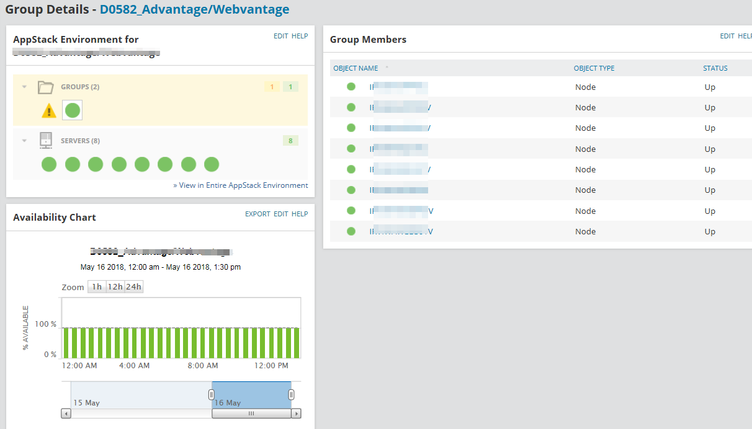Click the left handle of the chart range selector
The height and width of the screenshot is (429, 752).
[x=211, y=394]
